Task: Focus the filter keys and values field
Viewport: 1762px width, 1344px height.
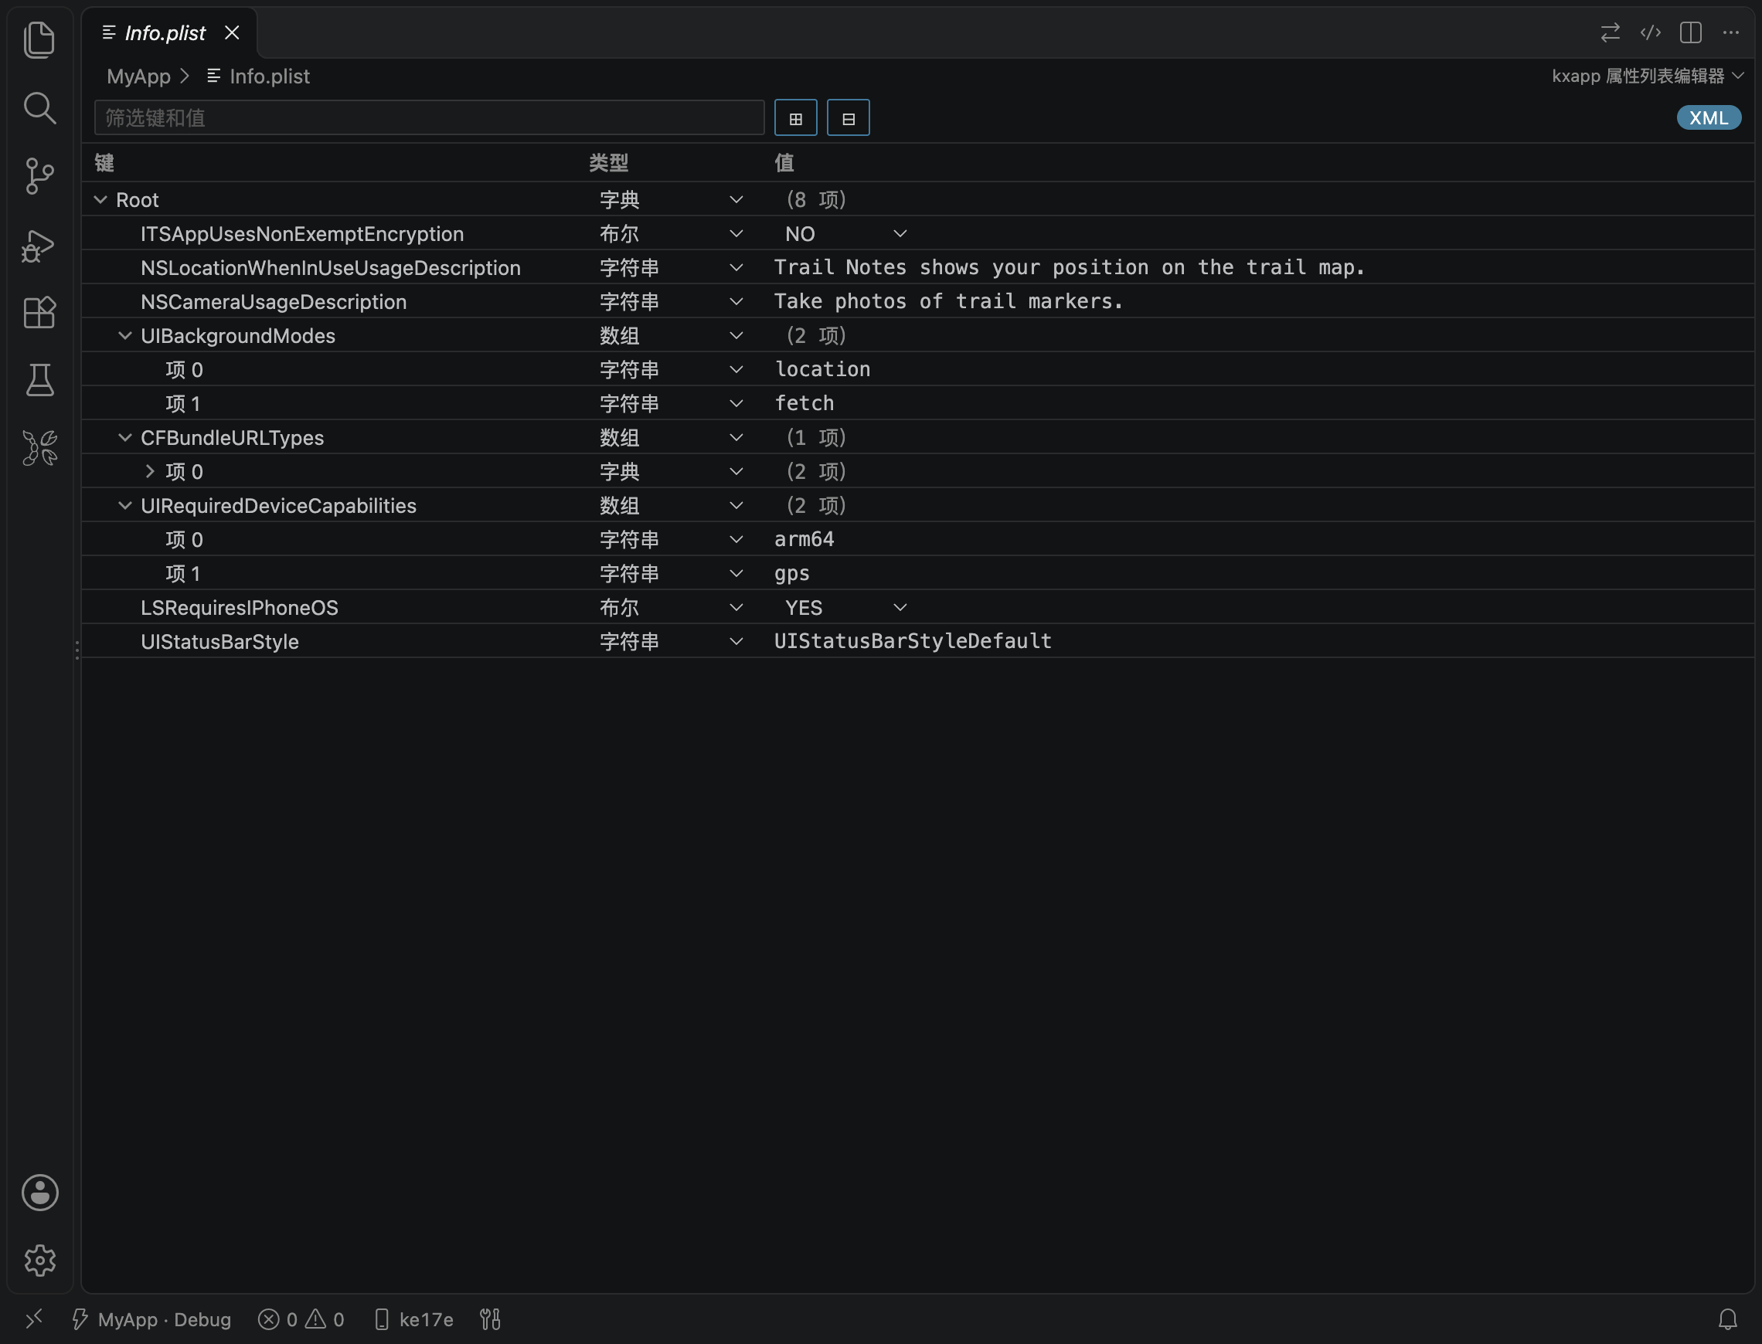Action: click(x=430, y=118)
